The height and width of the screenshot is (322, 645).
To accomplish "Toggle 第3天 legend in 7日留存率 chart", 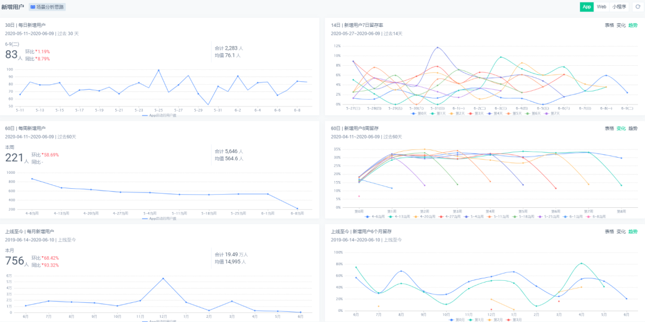I will [476, 114].
